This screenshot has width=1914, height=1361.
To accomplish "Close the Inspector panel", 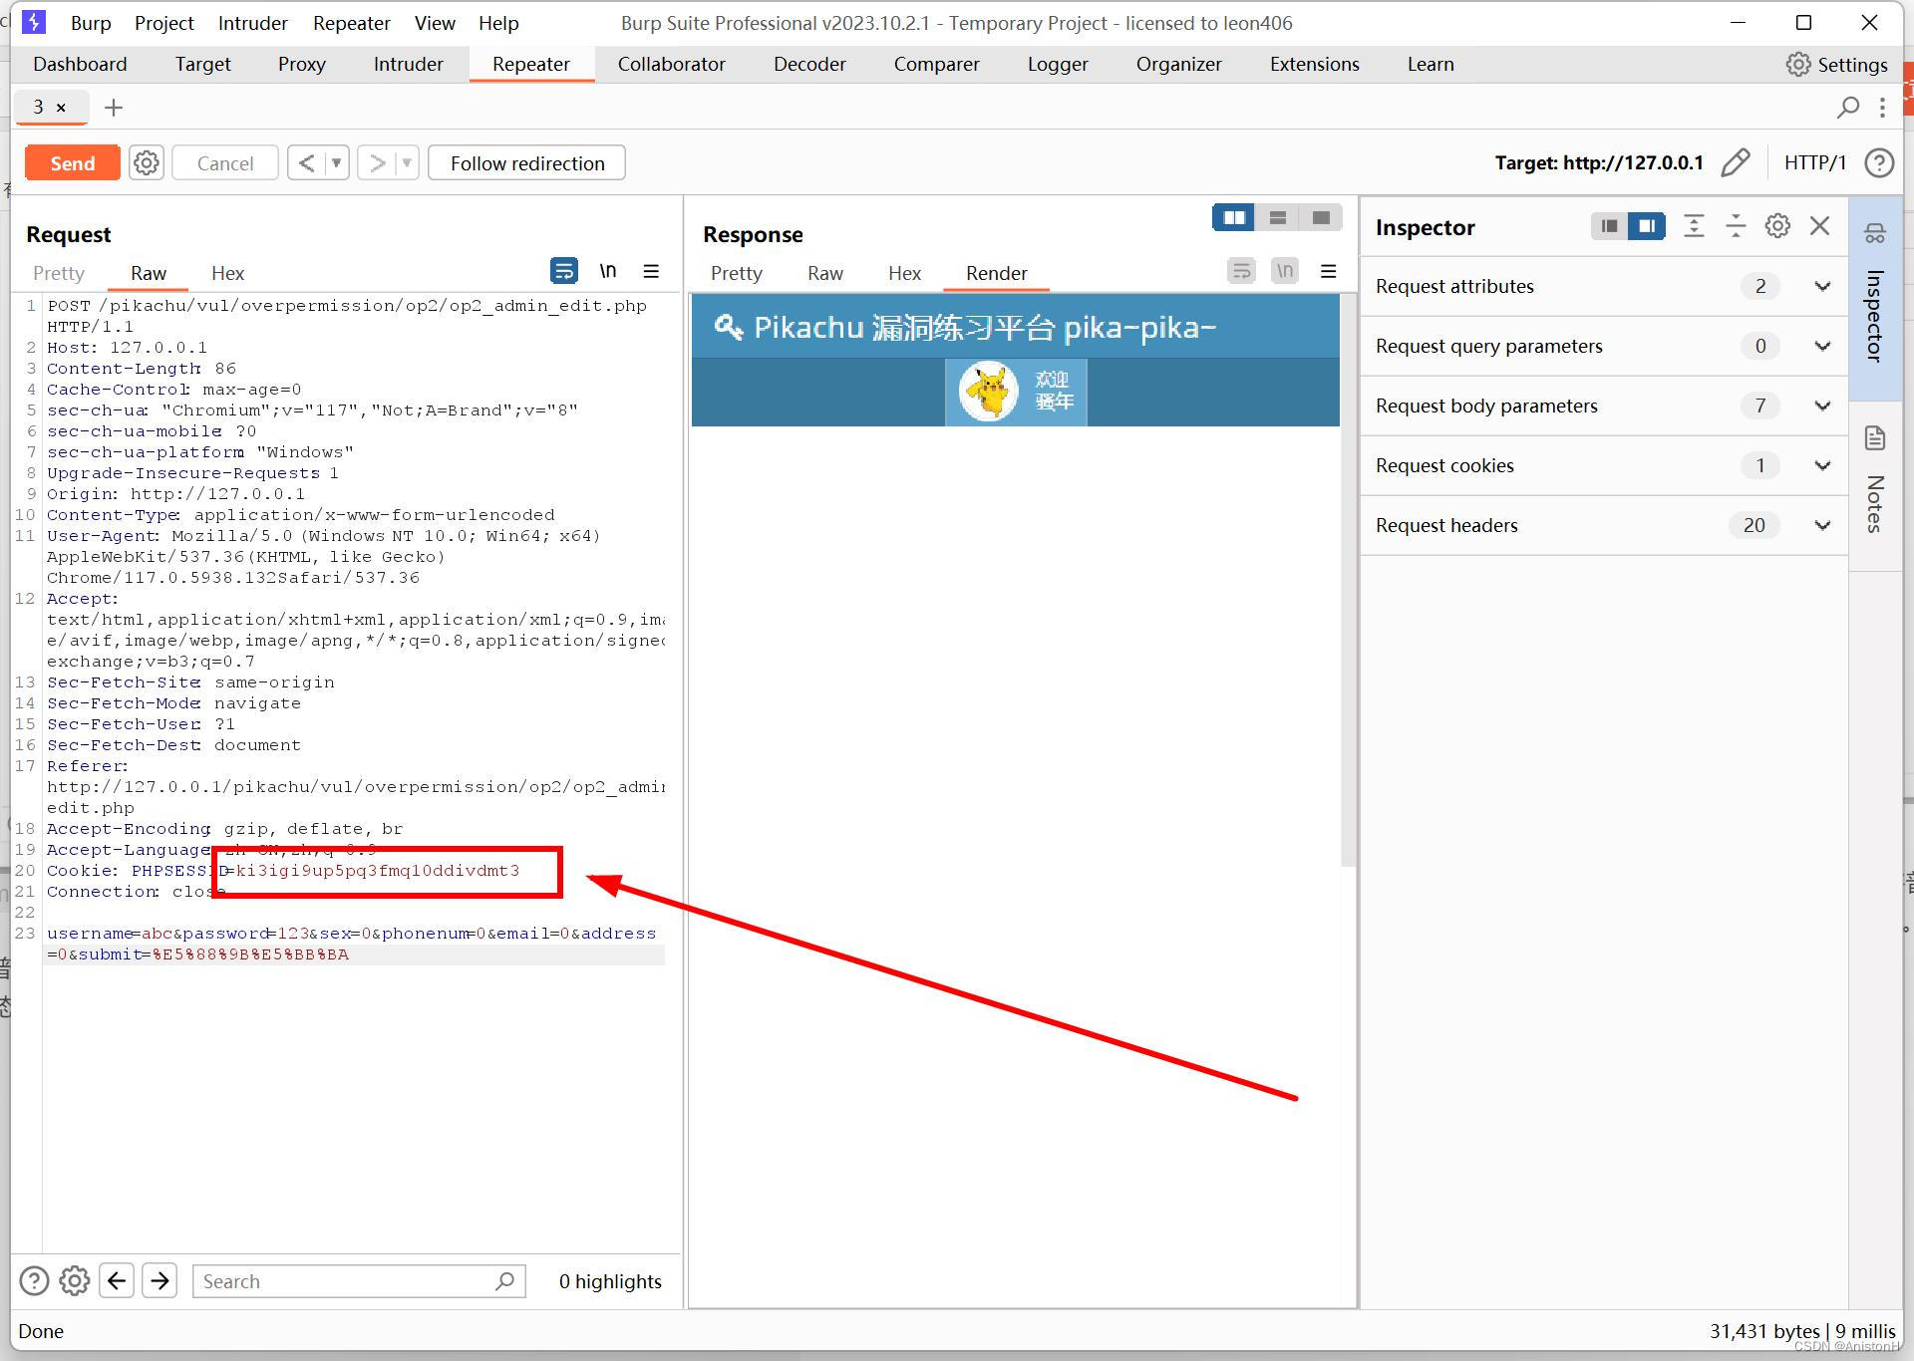I will (1819, 226).
